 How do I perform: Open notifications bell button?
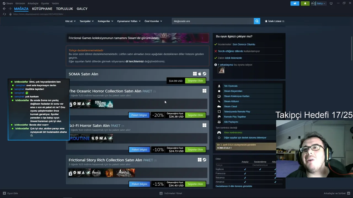(x=305, y=4)
